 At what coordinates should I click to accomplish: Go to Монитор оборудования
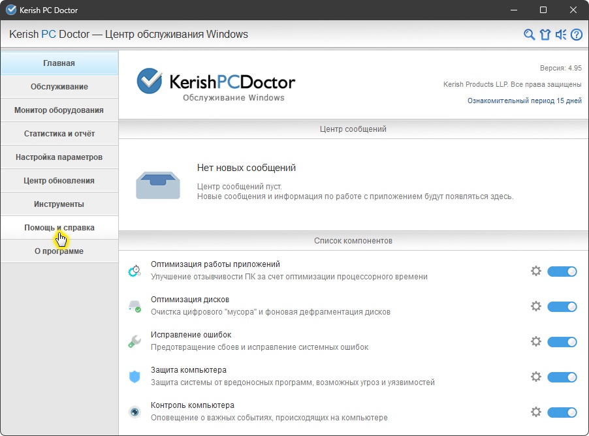[x=59, y=110]
